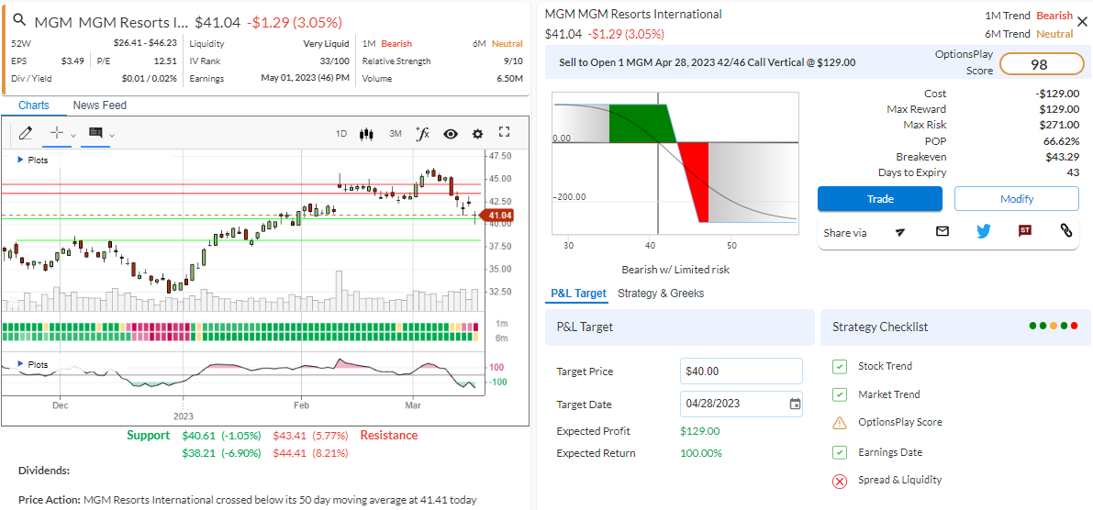Image resolution: width=1093 pixels, height=510 pixels.
Task: Change the 3M chart range
Action: pyautogui.click(x=396, y=134)
